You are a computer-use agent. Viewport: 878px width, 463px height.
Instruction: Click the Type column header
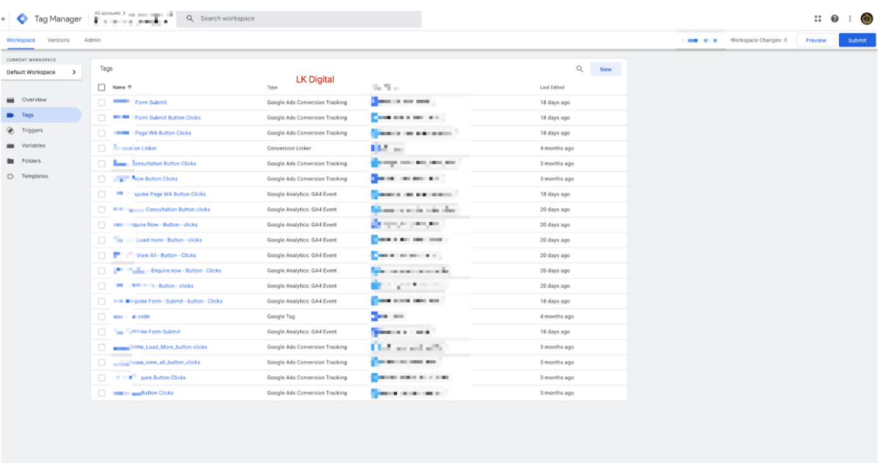pyautogui.click(x=272, y=88)
